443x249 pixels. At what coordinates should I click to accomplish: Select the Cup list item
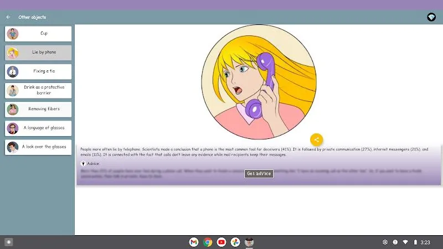38,34
